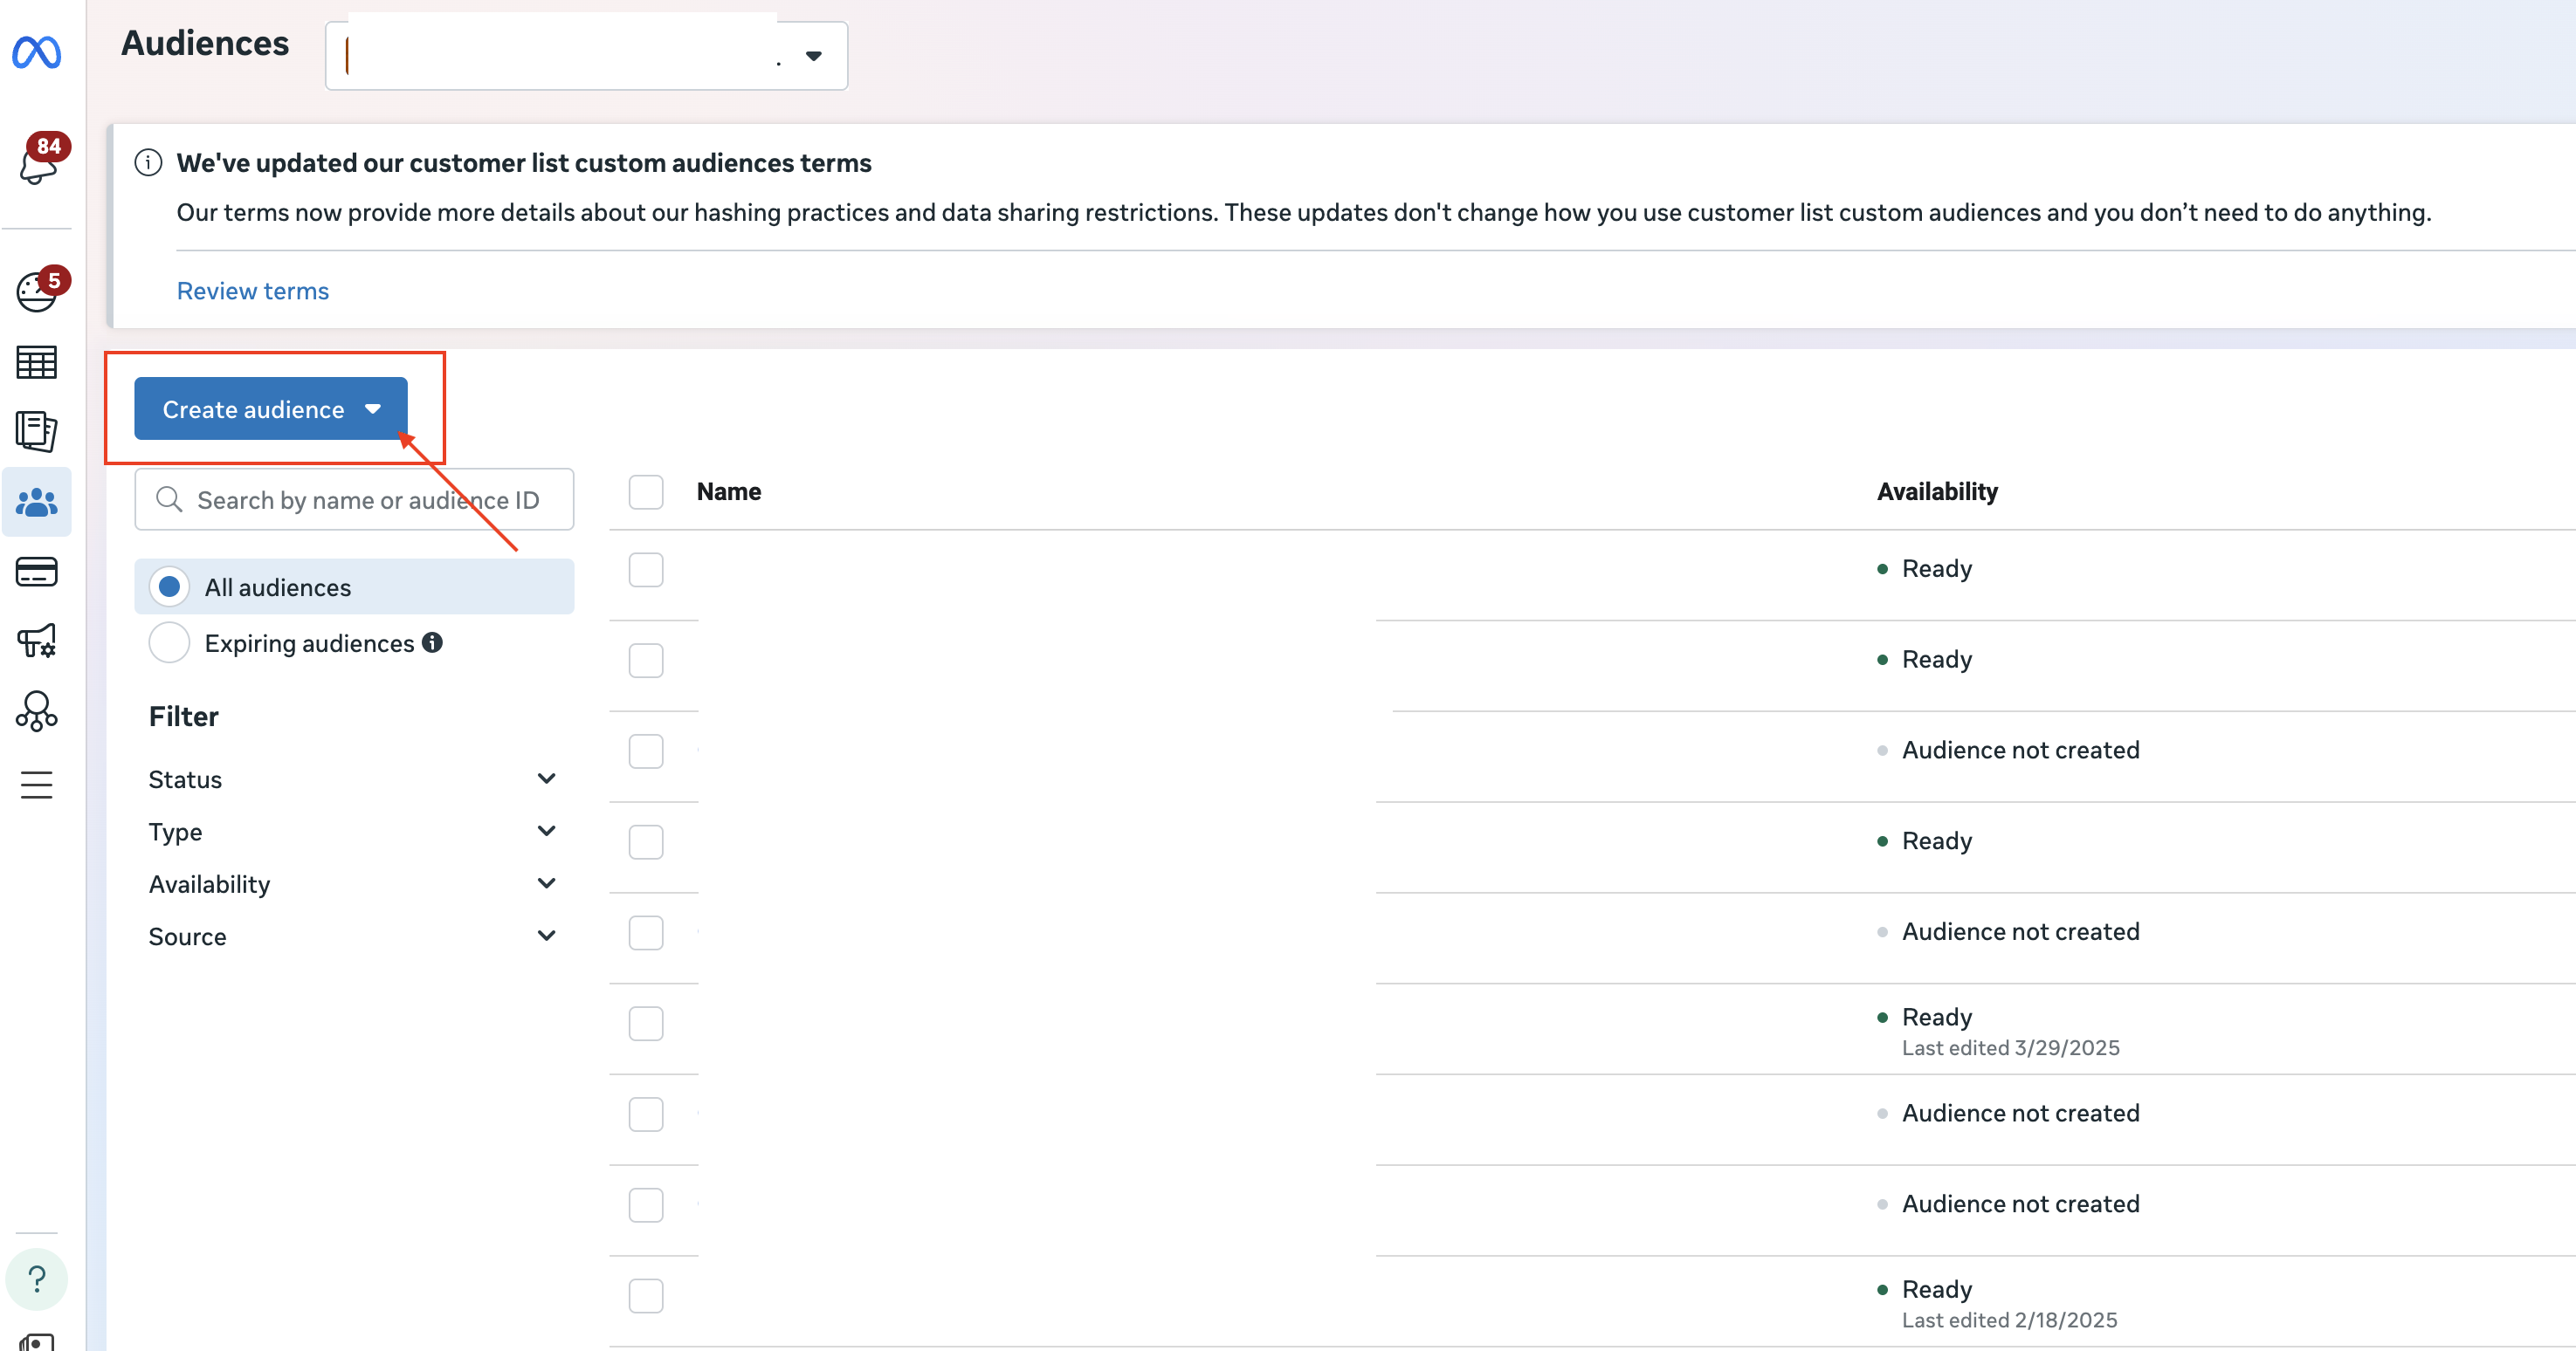Click the Audiences page title
The width and height of the screenshot is (2576, 1351).
[x=205, y=44]
